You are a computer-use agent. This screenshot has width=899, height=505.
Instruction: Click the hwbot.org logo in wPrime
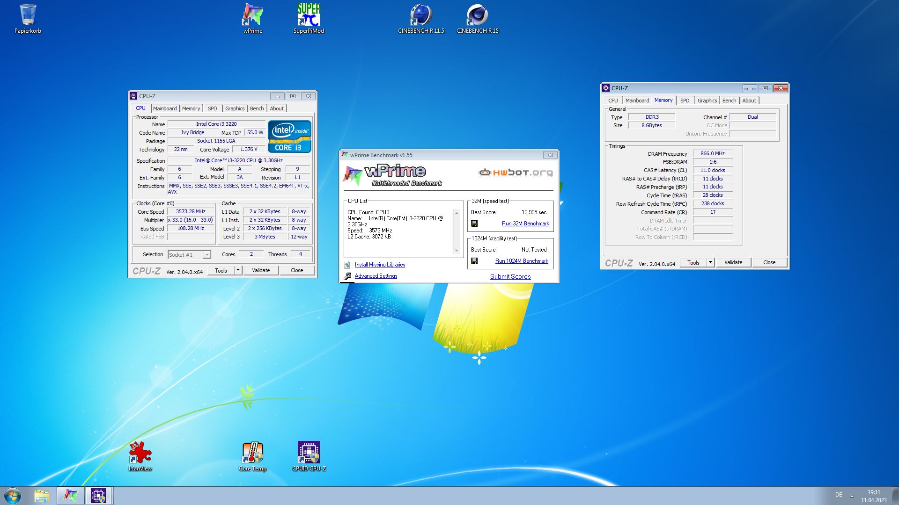coord(516,173)
